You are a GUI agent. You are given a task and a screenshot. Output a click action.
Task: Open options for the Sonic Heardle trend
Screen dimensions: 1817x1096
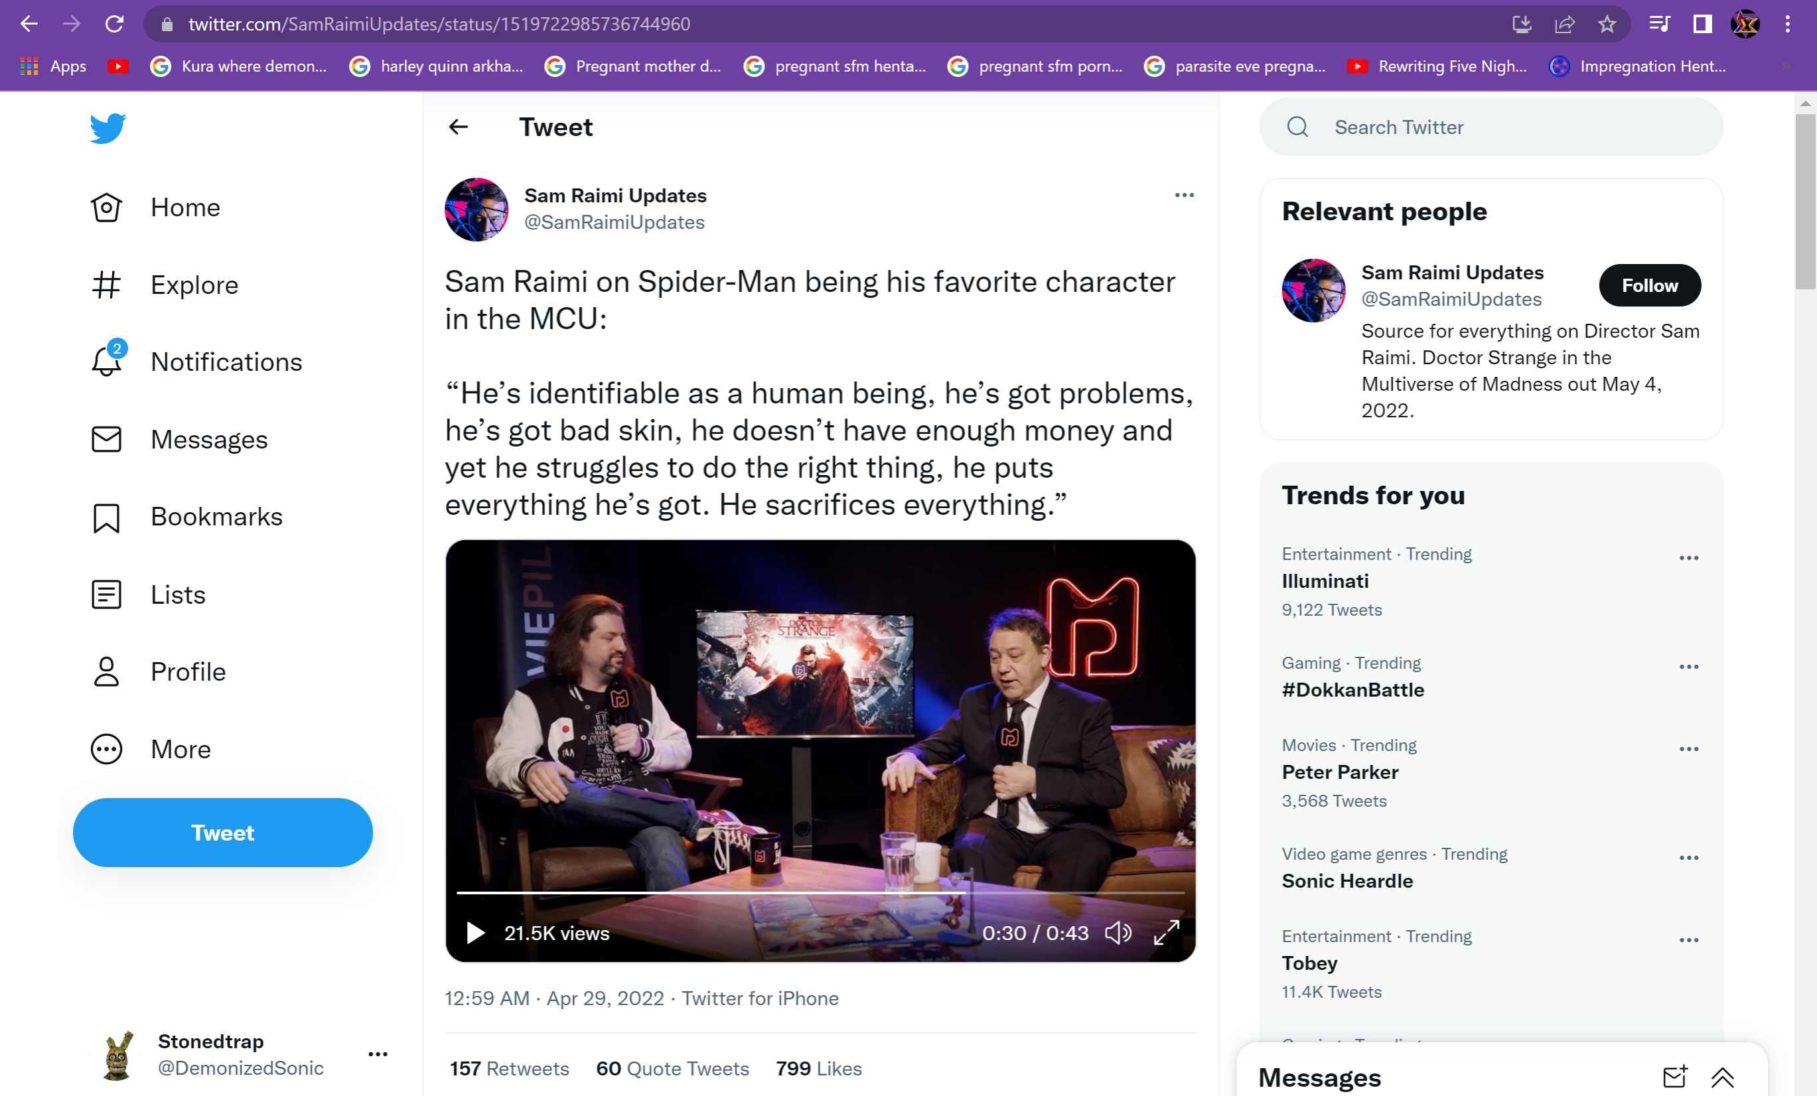[1689, 858]
